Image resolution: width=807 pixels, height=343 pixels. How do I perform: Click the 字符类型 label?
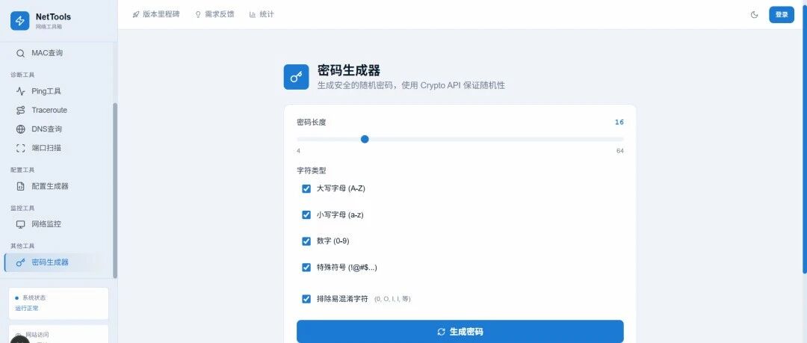click(x=312, y=170)
